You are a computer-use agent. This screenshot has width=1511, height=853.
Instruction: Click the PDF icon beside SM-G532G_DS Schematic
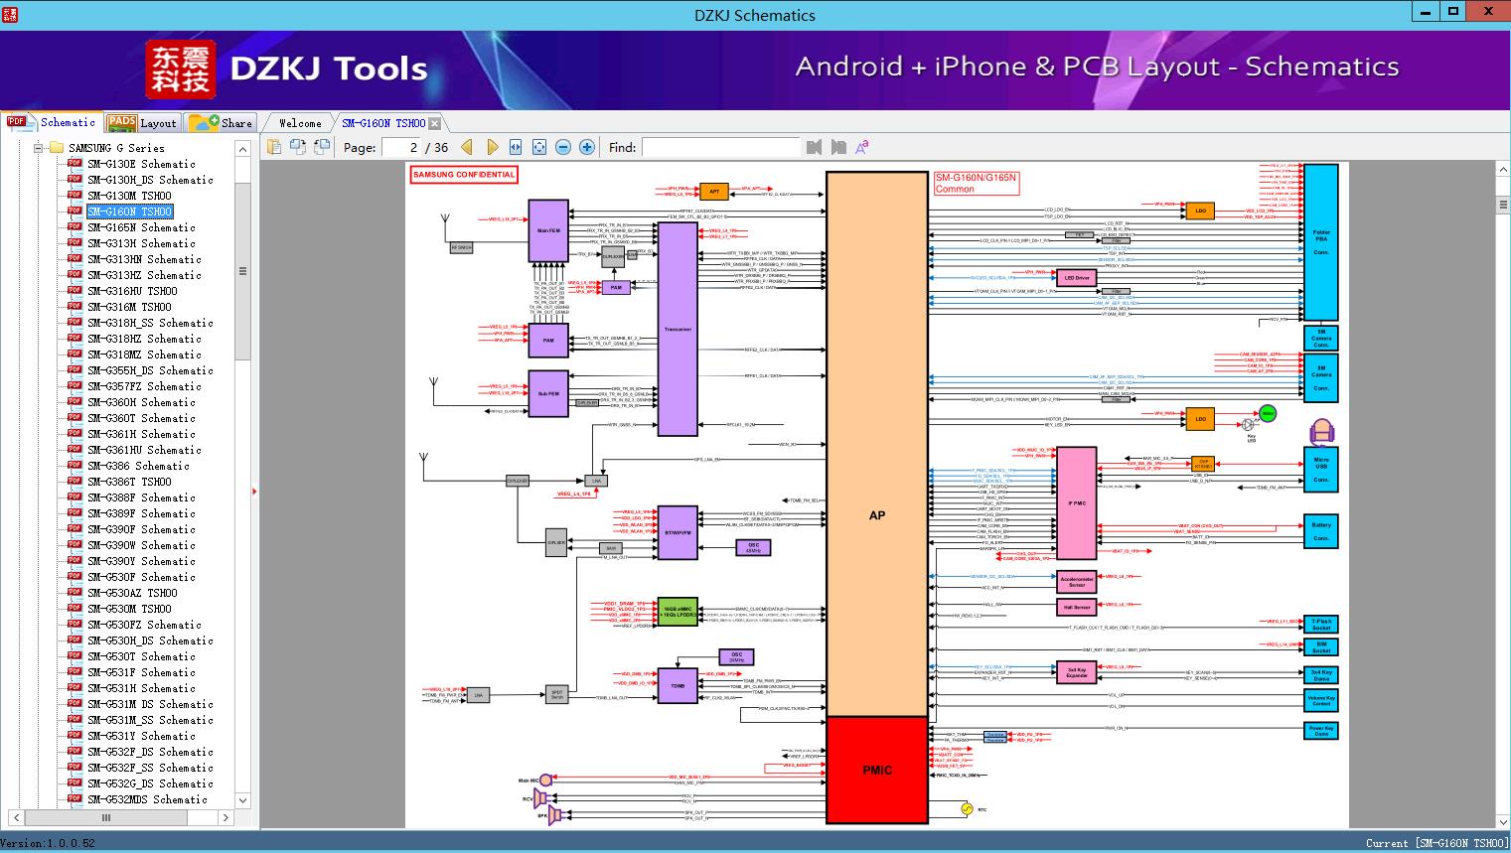click(75, 783)
